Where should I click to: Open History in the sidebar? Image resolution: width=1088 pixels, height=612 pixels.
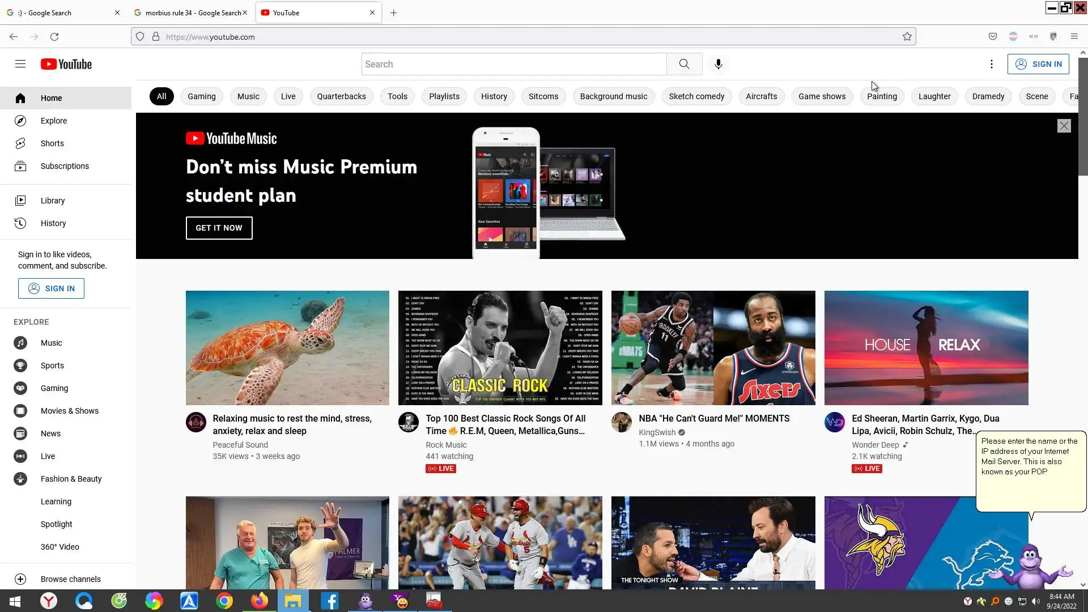[53, 223]
